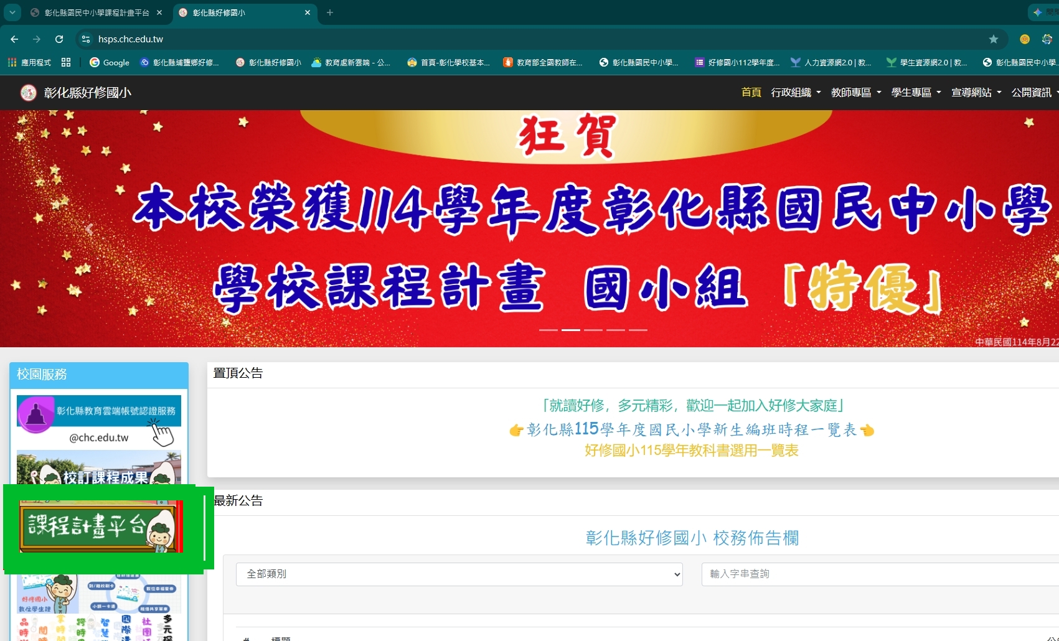This screenshot has width=1059, height=641.
Task: Switch to the 彰化縣國民中小學課程計畫平台 tab
Action: 96,12
